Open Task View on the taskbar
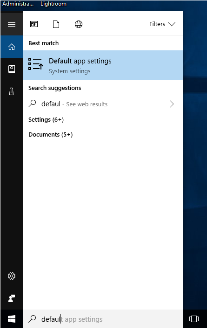 tap(194, 319)
